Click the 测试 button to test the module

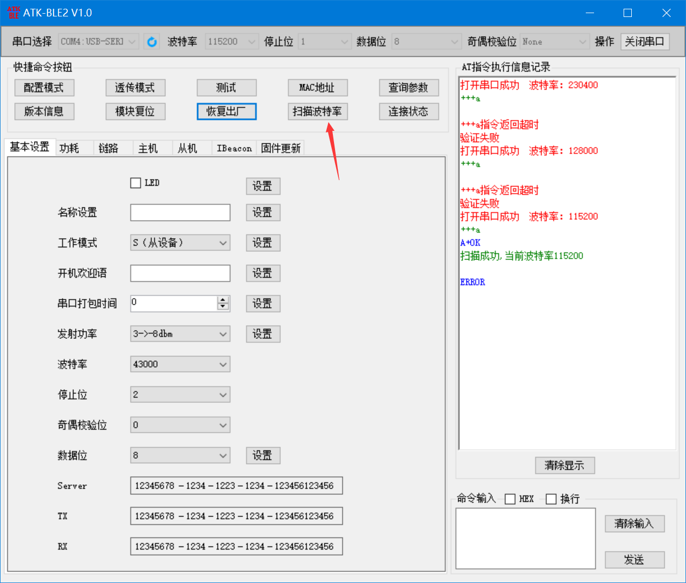point(226,88)
